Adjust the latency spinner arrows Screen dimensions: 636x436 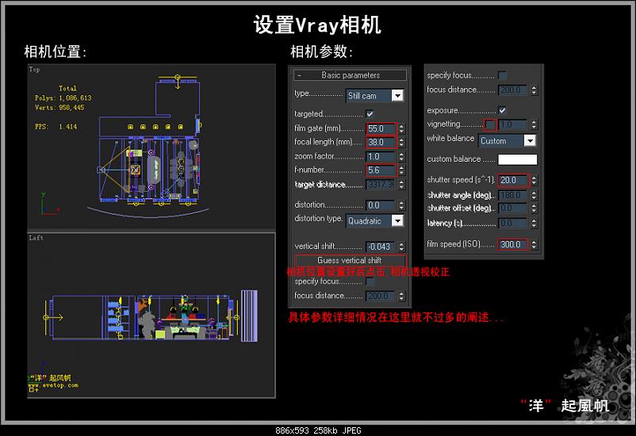coord(534,223)
